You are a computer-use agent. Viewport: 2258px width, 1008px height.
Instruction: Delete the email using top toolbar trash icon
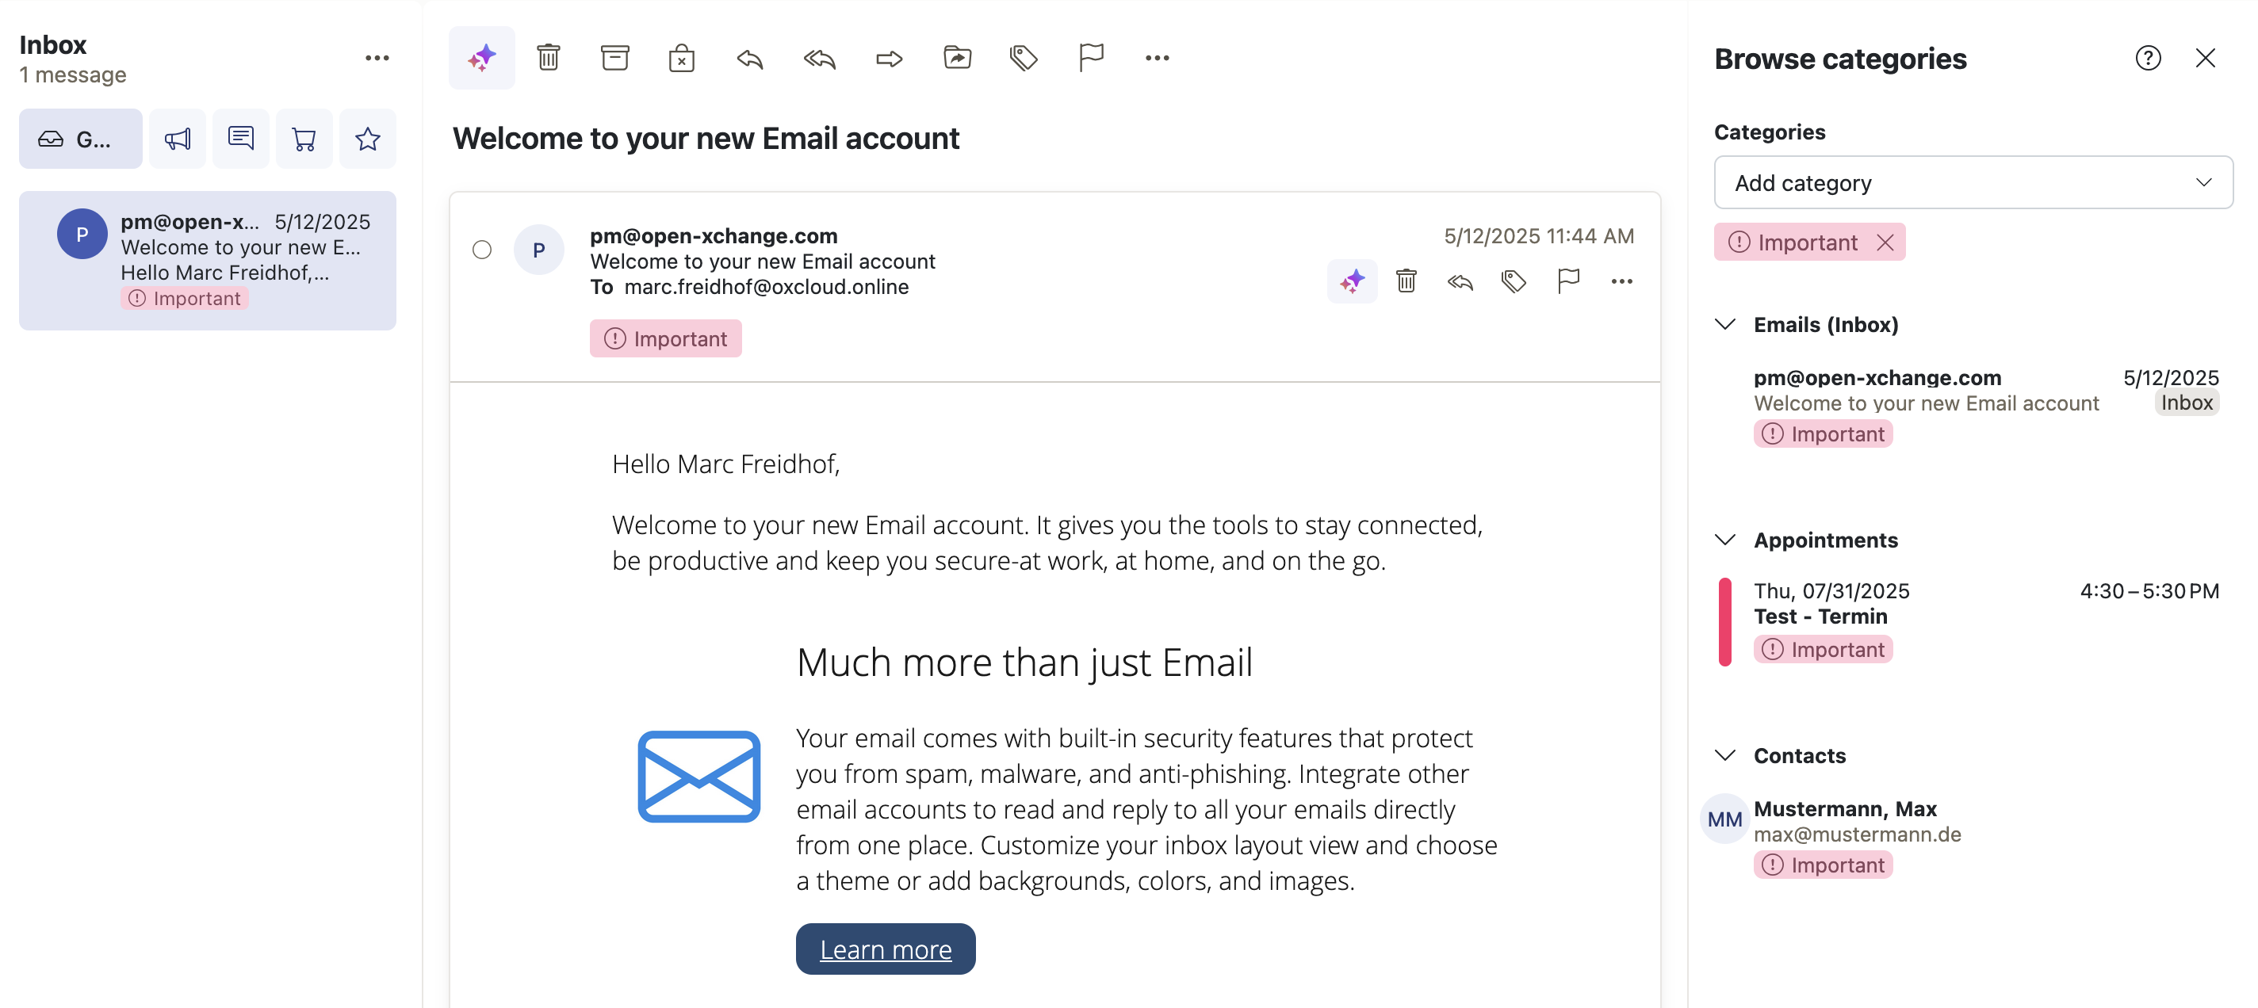tap(549, 58)
